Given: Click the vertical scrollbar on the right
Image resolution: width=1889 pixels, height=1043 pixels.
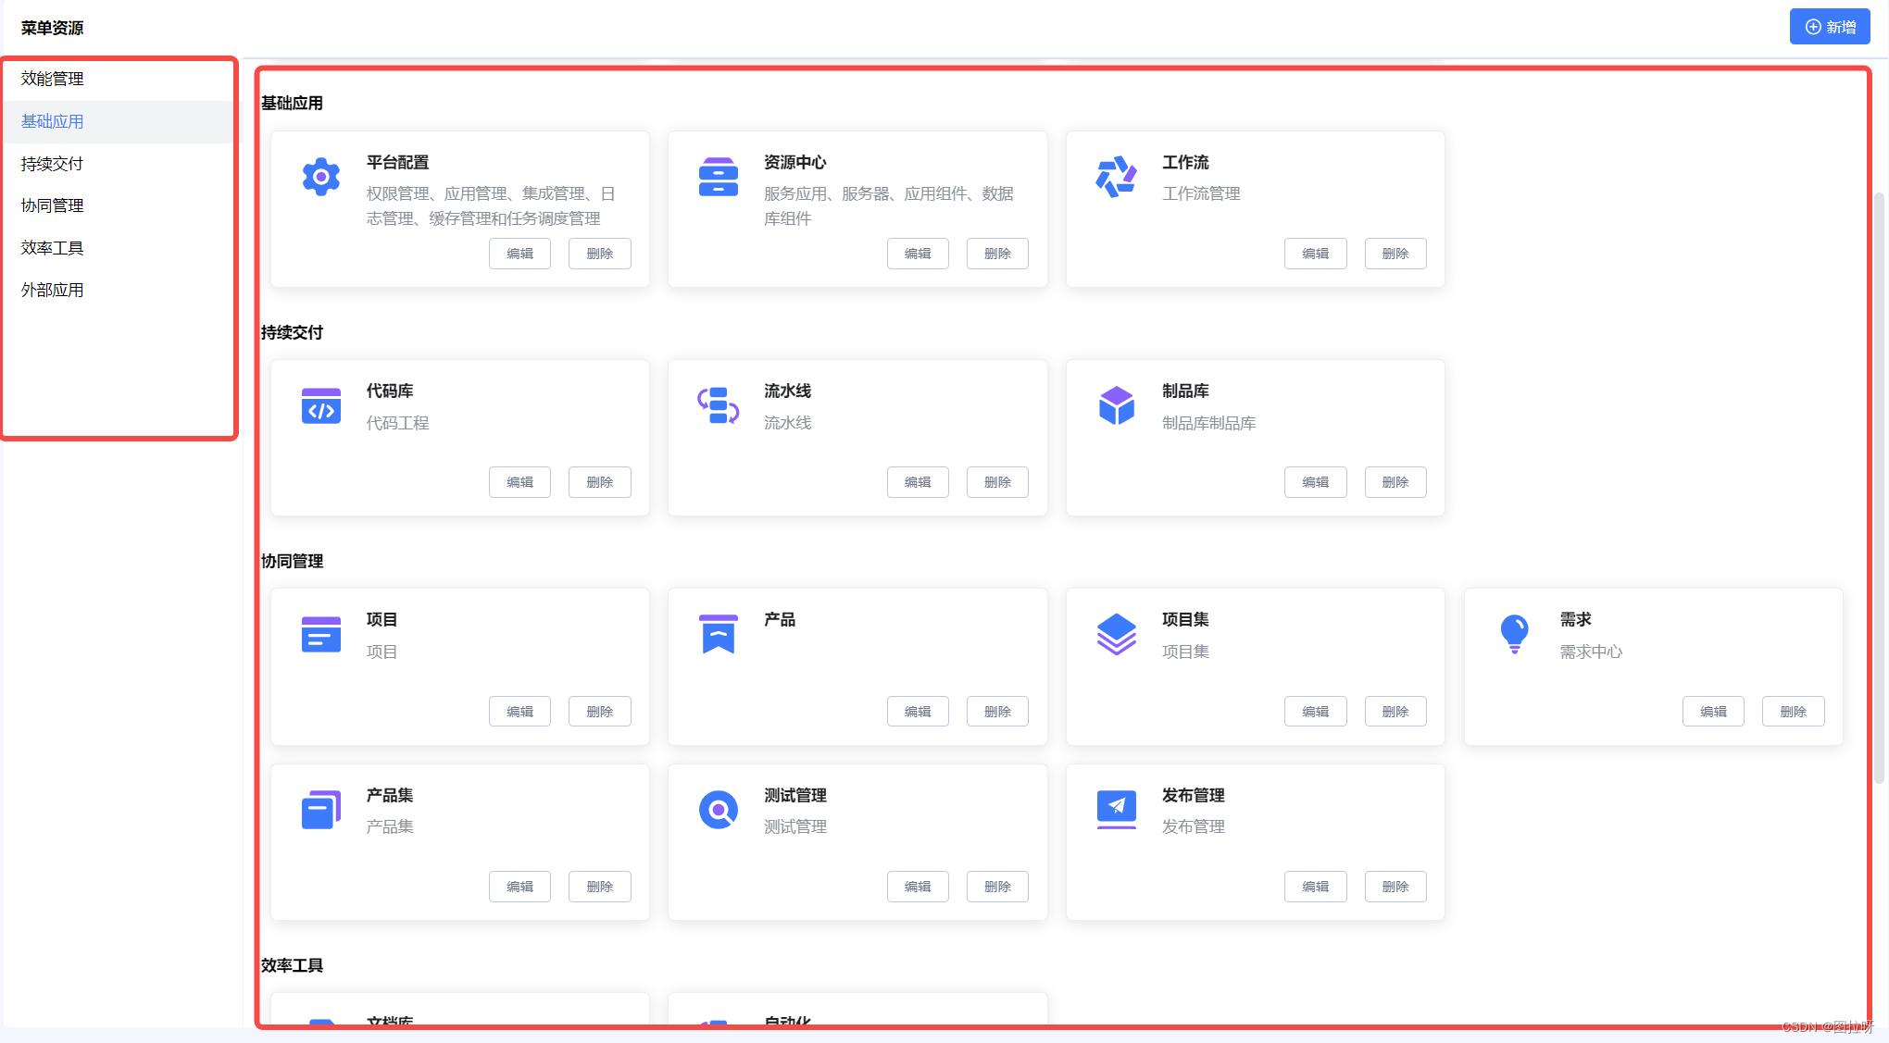Looking at the screenshot, I should click(1879, 489).
